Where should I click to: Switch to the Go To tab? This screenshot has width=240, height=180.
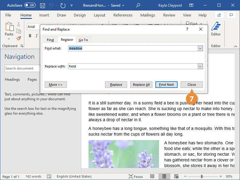point(83,40)
